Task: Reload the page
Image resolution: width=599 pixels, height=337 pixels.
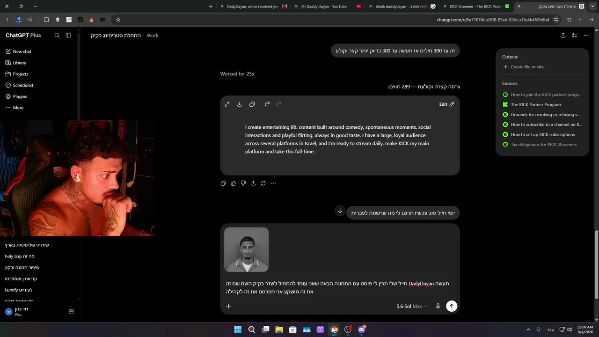Action: coord(569,20)
